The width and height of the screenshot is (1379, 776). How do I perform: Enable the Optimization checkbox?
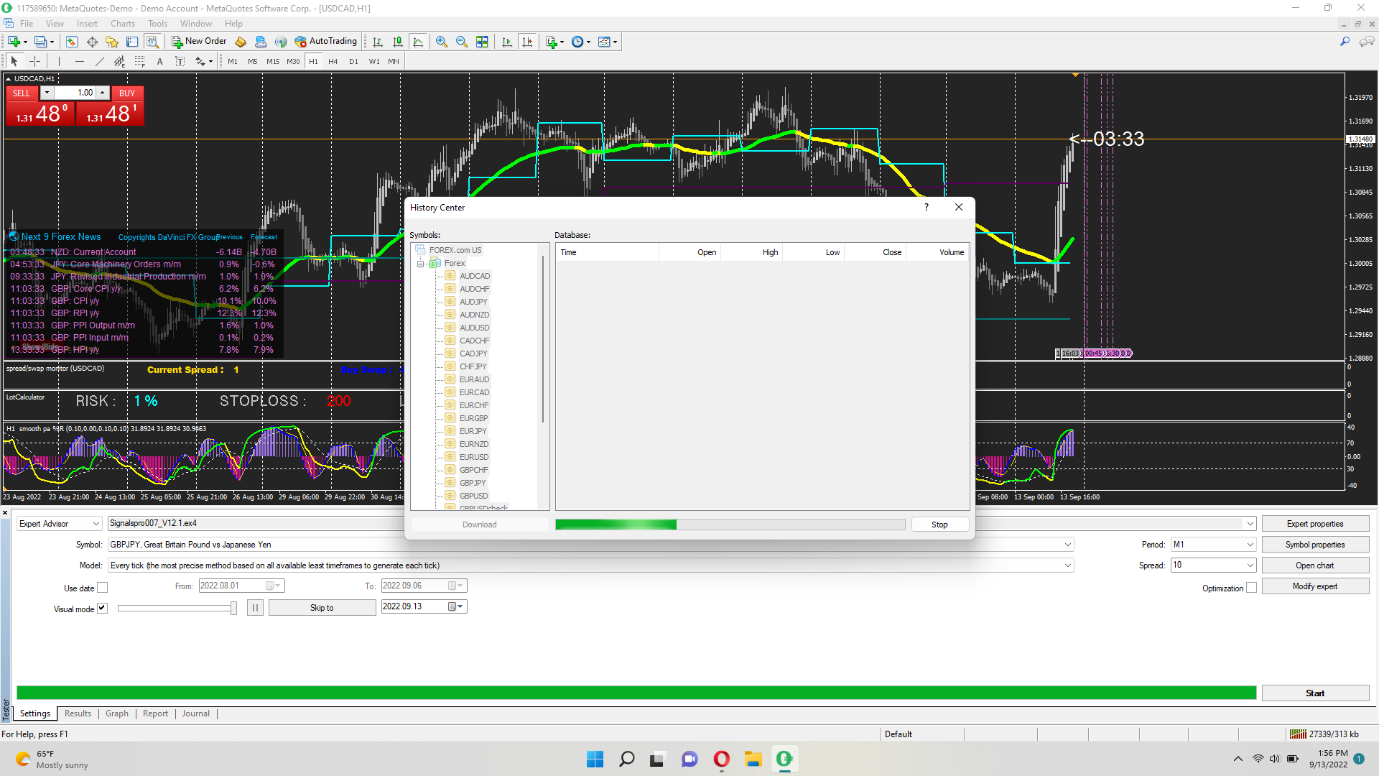[1251, 588]
